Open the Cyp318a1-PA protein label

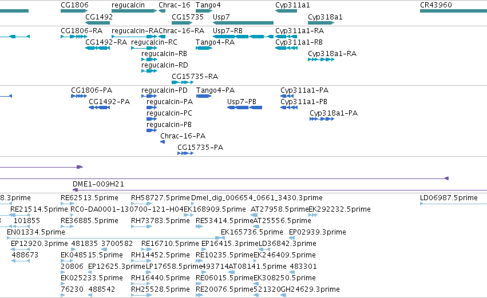334,113
